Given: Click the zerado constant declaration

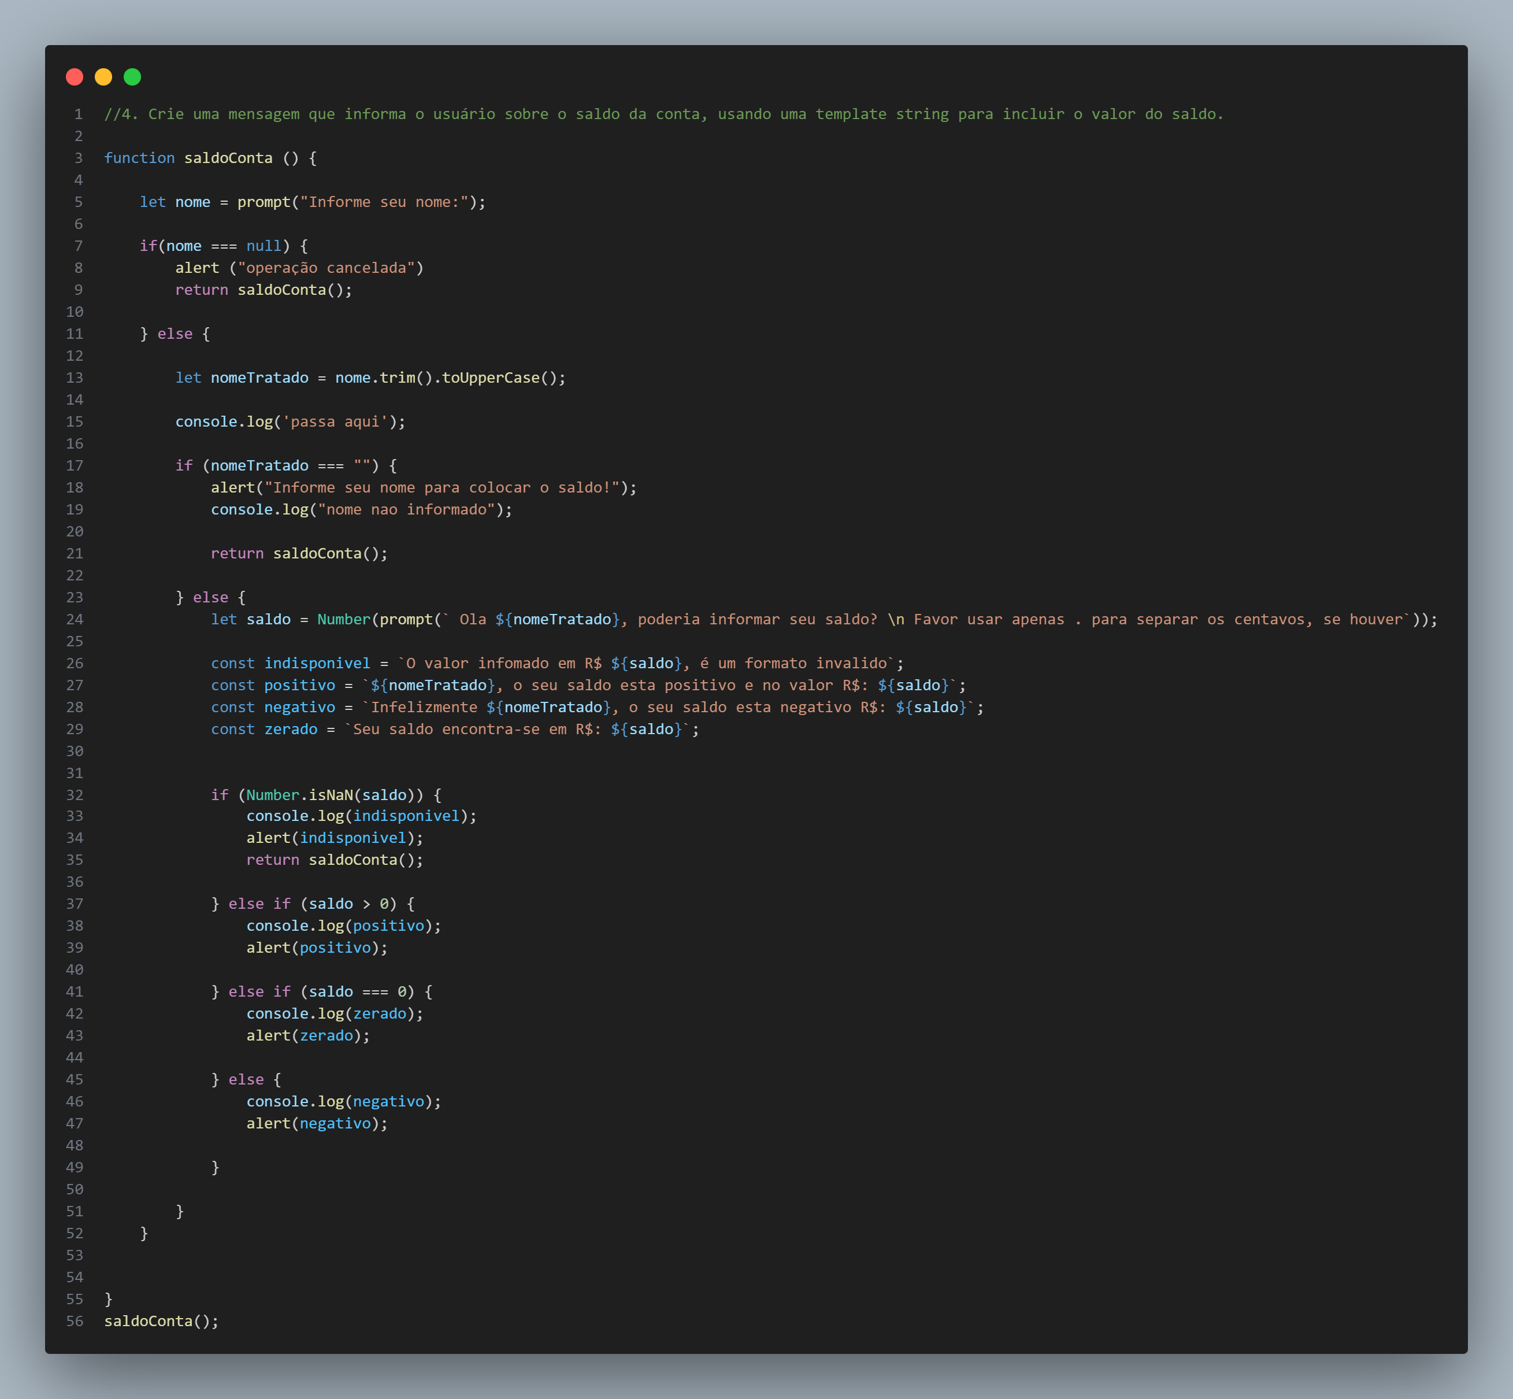Looking at the screenshot, I should [291, 729].
